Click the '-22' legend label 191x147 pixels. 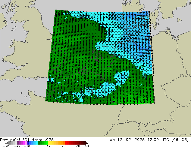[17, 146]
